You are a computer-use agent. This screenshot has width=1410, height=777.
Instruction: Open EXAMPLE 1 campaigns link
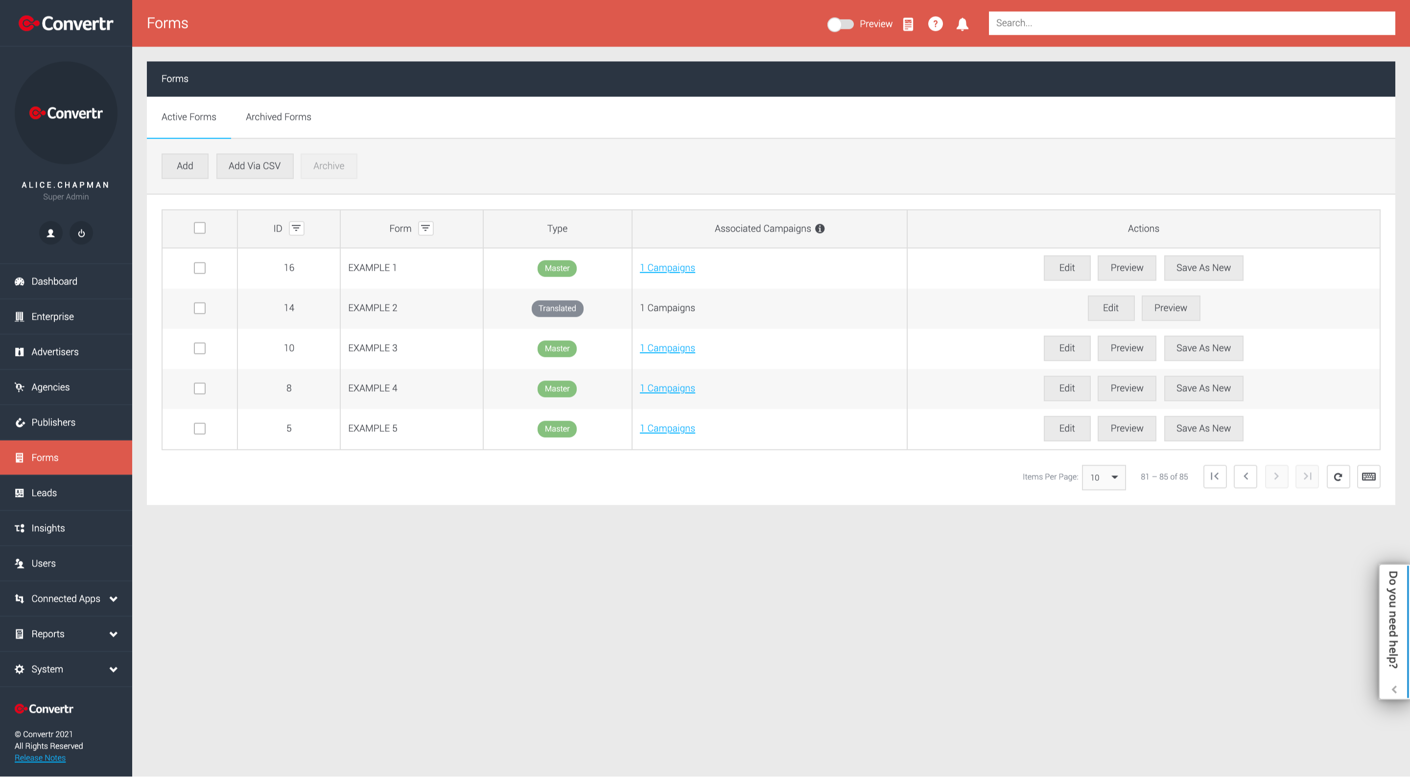click(x=667, y=268)
